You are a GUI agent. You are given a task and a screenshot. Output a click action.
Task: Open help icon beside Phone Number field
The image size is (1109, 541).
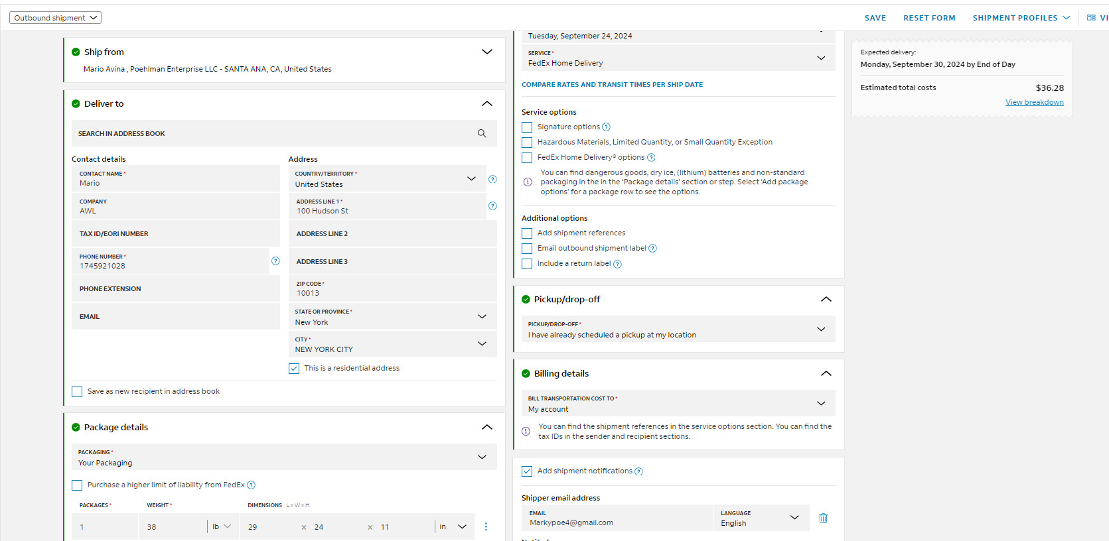(x=275, y=261)
